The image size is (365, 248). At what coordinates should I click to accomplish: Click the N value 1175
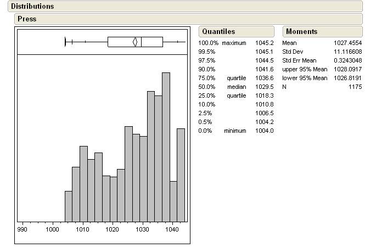(x=355, y=87)
